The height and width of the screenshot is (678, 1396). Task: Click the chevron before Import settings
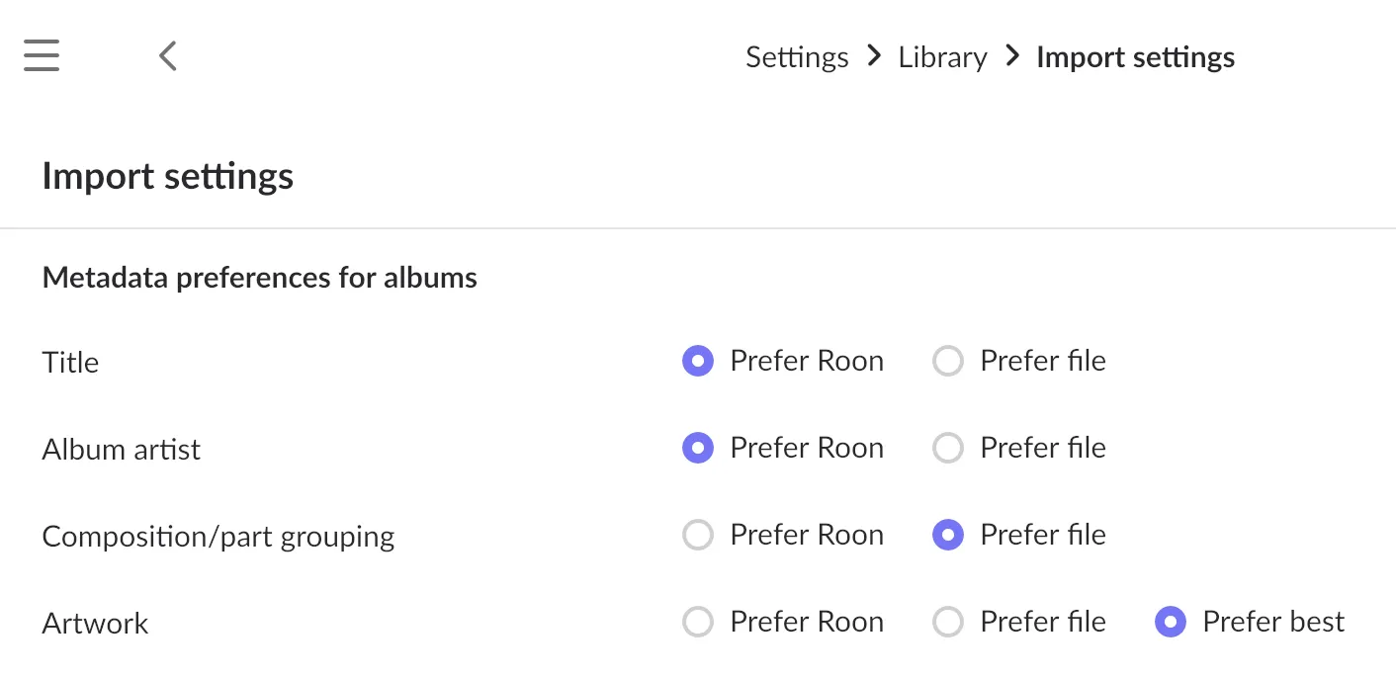[1011, 56]
